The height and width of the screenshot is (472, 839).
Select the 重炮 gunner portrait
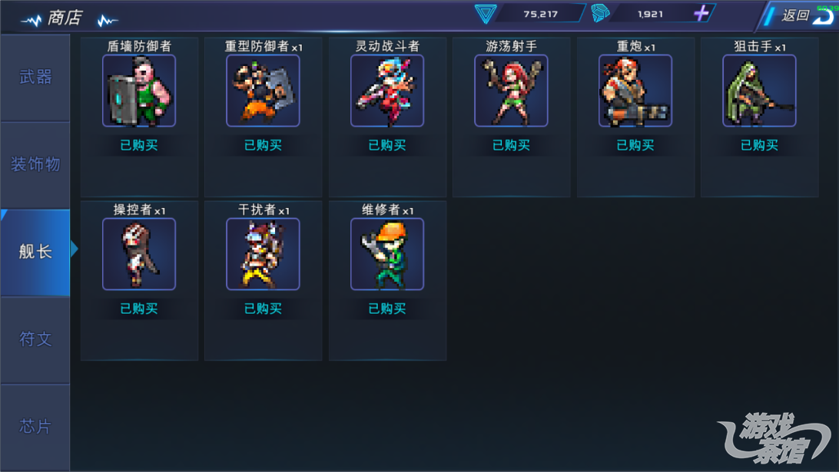[x=635, y=91]
